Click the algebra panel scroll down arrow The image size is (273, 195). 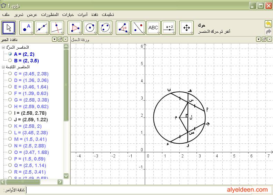(x=66, y=176)
